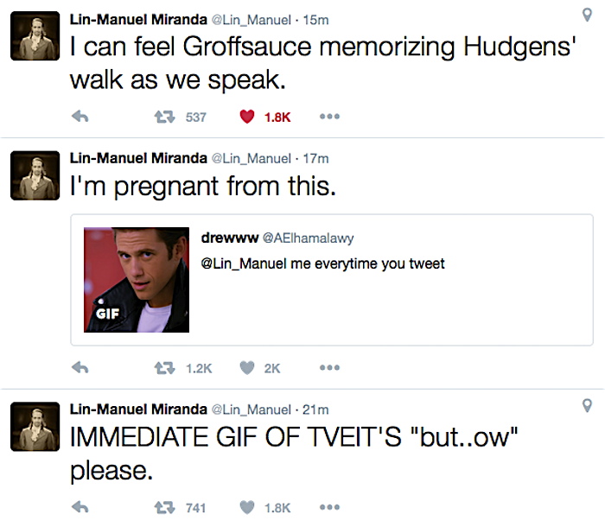Reply to the "I'm pregnant from this" tweet
The height and width of the screenshot is (527, 605).
click(x=80, y=367)
